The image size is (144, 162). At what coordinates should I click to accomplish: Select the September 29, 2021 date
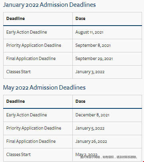94,59
